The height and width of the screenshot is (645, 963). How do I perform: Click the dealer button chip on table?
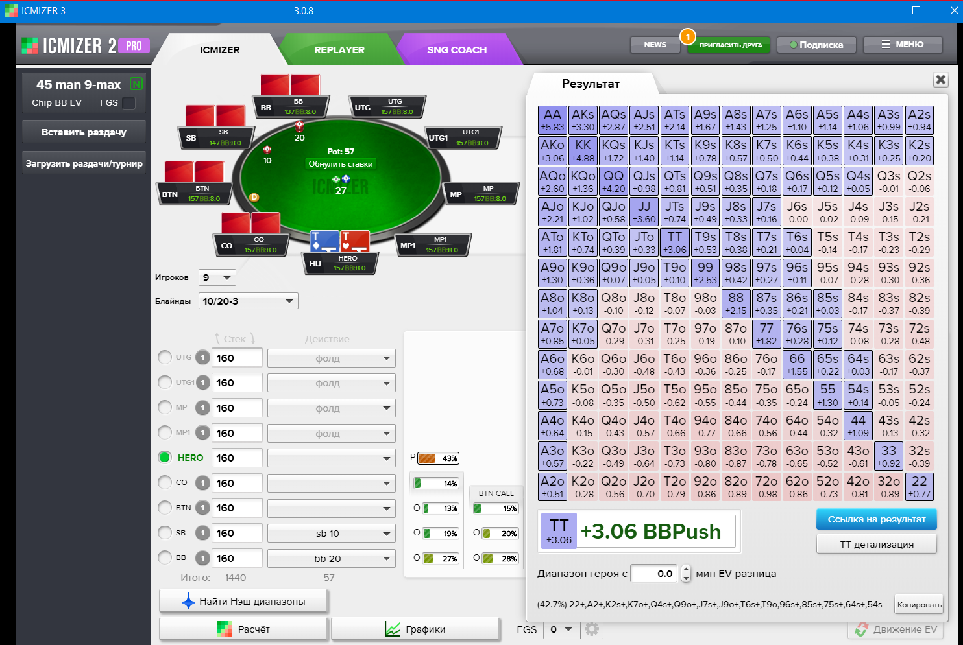pos(254,197)
